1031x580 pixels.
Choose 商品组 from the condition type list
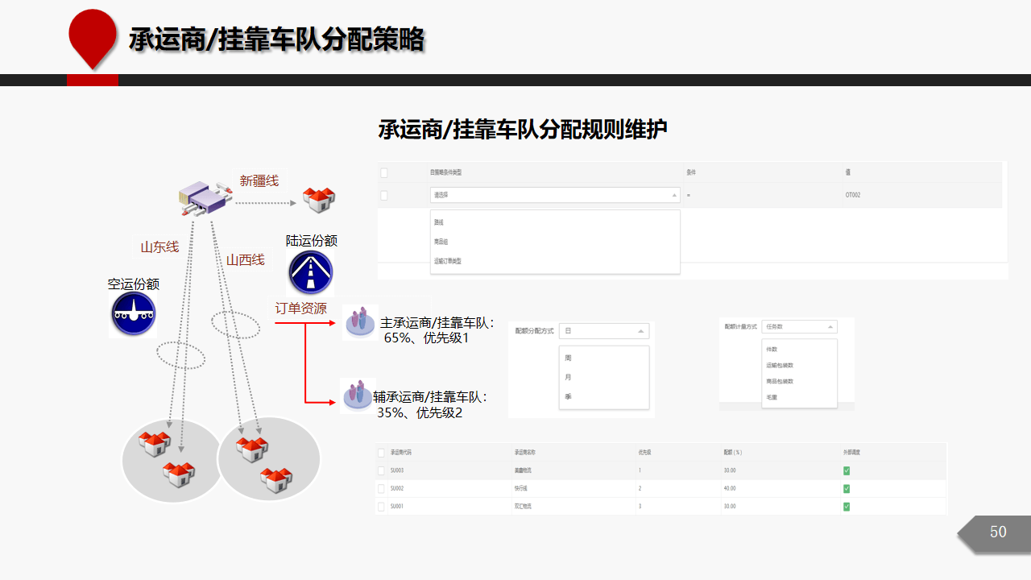coord(555,242)
